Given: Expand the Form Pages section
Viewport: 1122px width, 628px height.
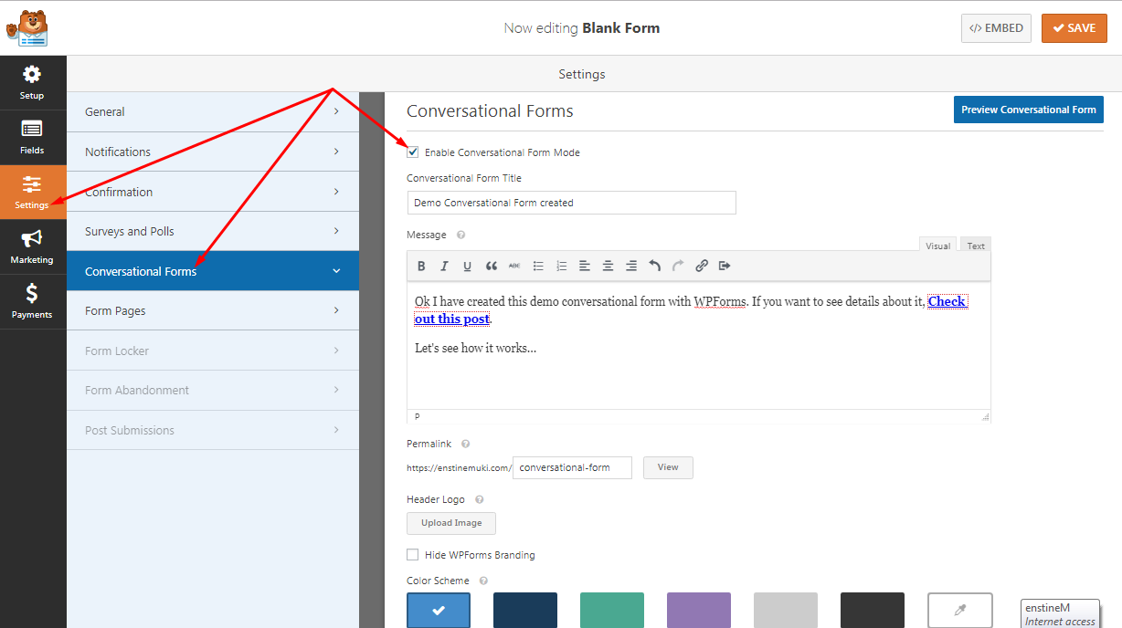Looking at the screenshot, I should [x=213, y=310].
